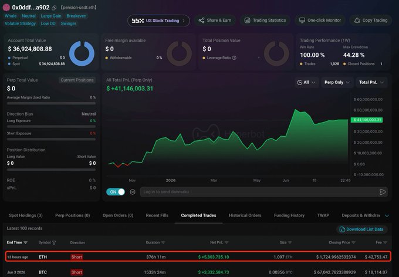The image size is (399, 277).
Task: Open Trading Statistics
Action: [265, 21]
